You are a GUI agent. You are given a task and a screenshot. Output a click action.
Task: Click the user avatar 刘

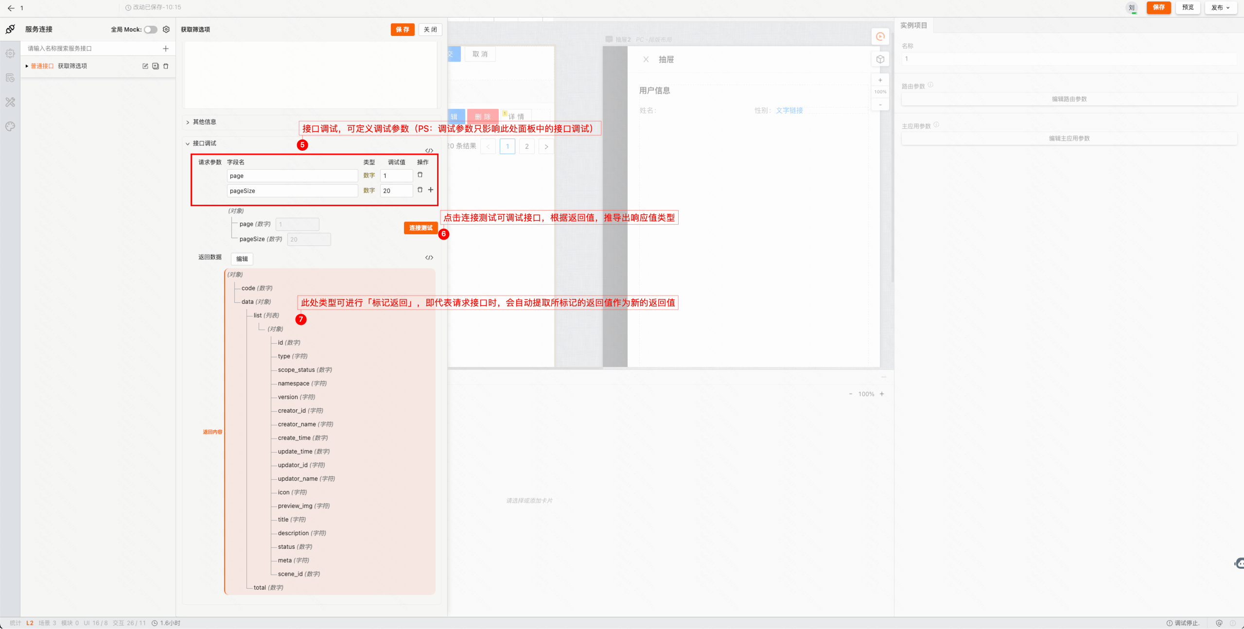click(x=1132, y=8)
